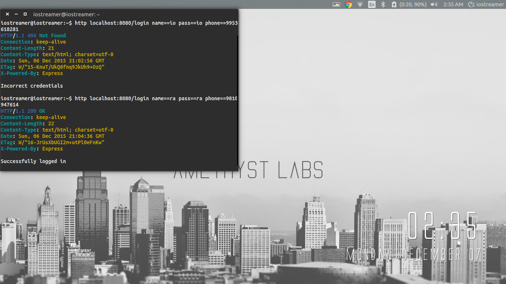Open the iostreamer session menu
The image size is (506, 284).
[x=486, y=4]
